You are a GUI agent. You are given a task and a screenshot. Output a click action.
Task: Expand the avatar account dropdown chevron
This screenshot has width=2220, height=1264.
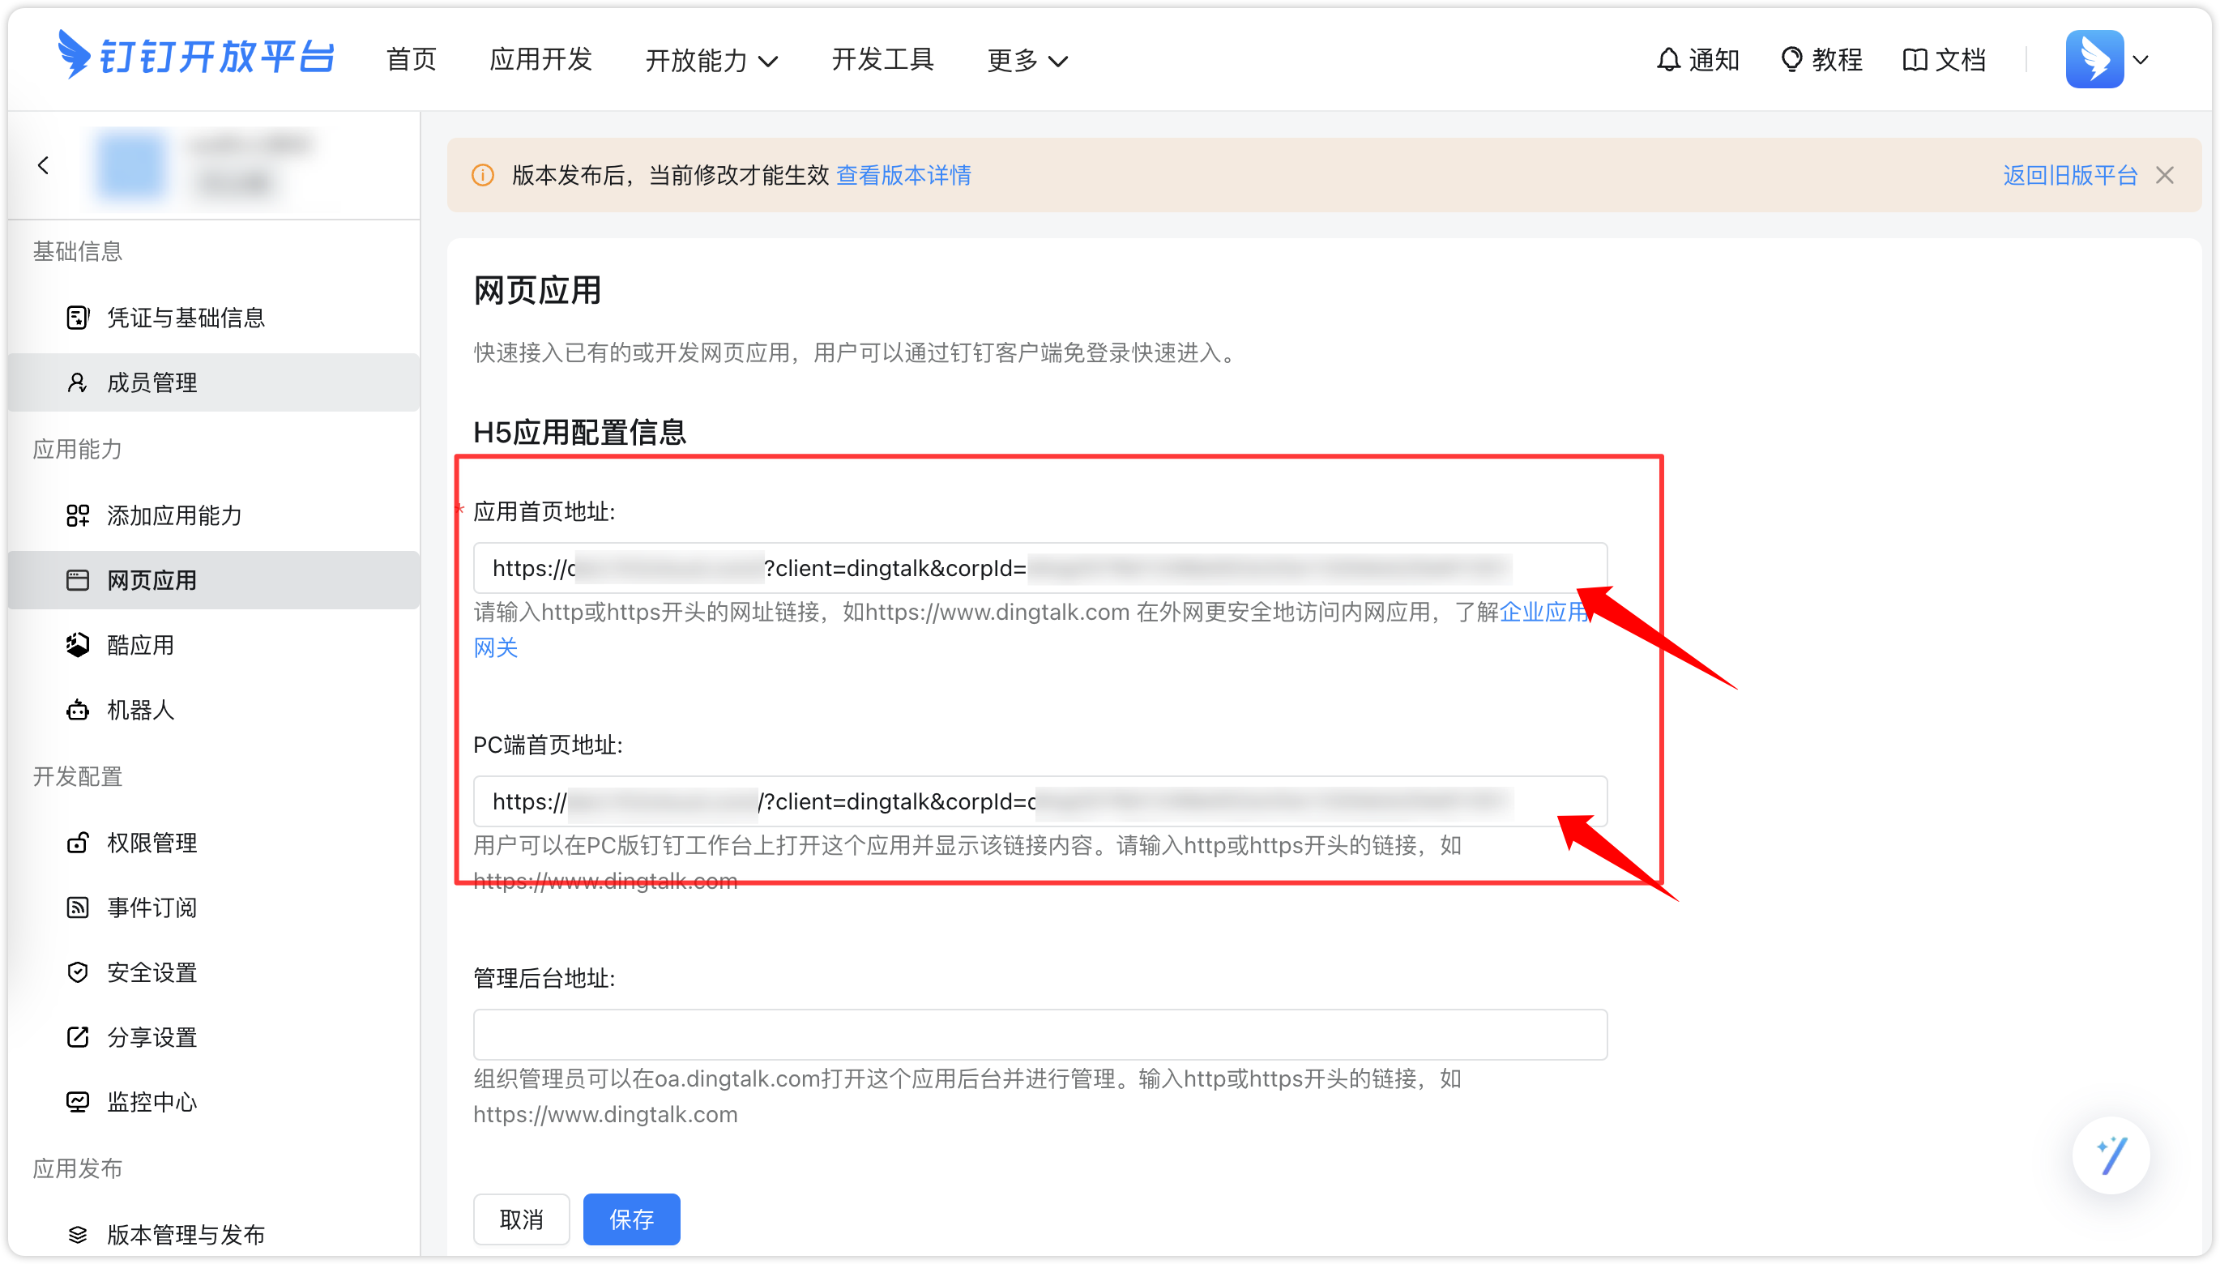(x=2141, y=60)
